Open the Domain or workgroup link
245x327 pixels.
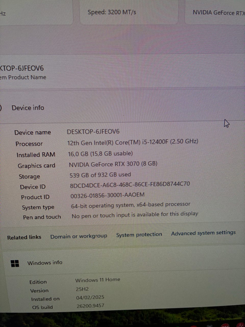(79, 236)
